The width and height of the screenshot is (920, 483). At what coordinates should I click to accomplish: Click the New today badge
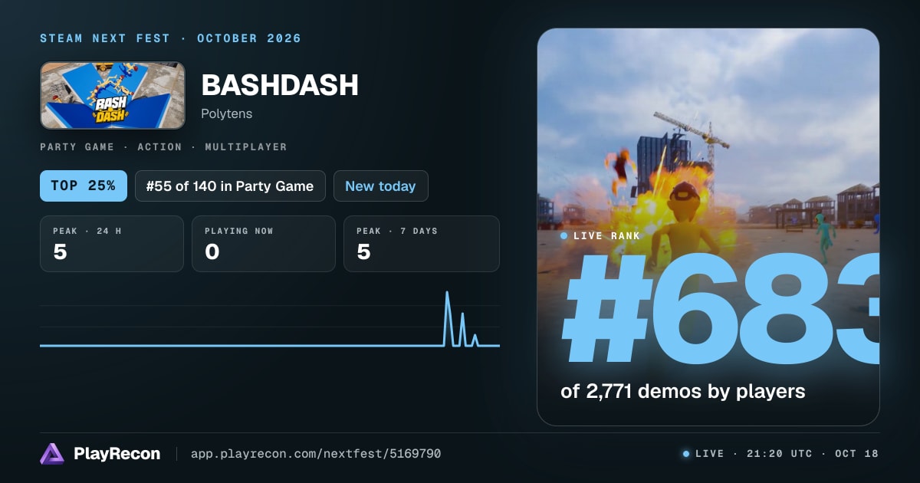click(x=380, y=186)
